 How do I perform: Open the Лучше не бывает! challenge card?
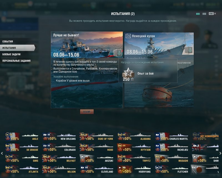87,70
